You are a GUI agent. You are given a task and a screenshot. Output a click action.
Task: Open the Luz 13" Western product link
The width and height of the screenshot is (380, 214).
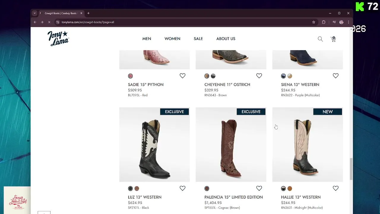[x=145, y=197]
